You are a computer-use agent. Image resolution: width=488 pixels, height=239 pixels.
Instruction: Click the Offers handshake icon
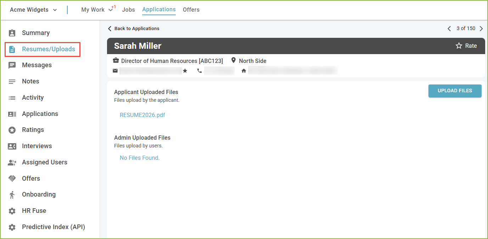(x=12, y=179)
